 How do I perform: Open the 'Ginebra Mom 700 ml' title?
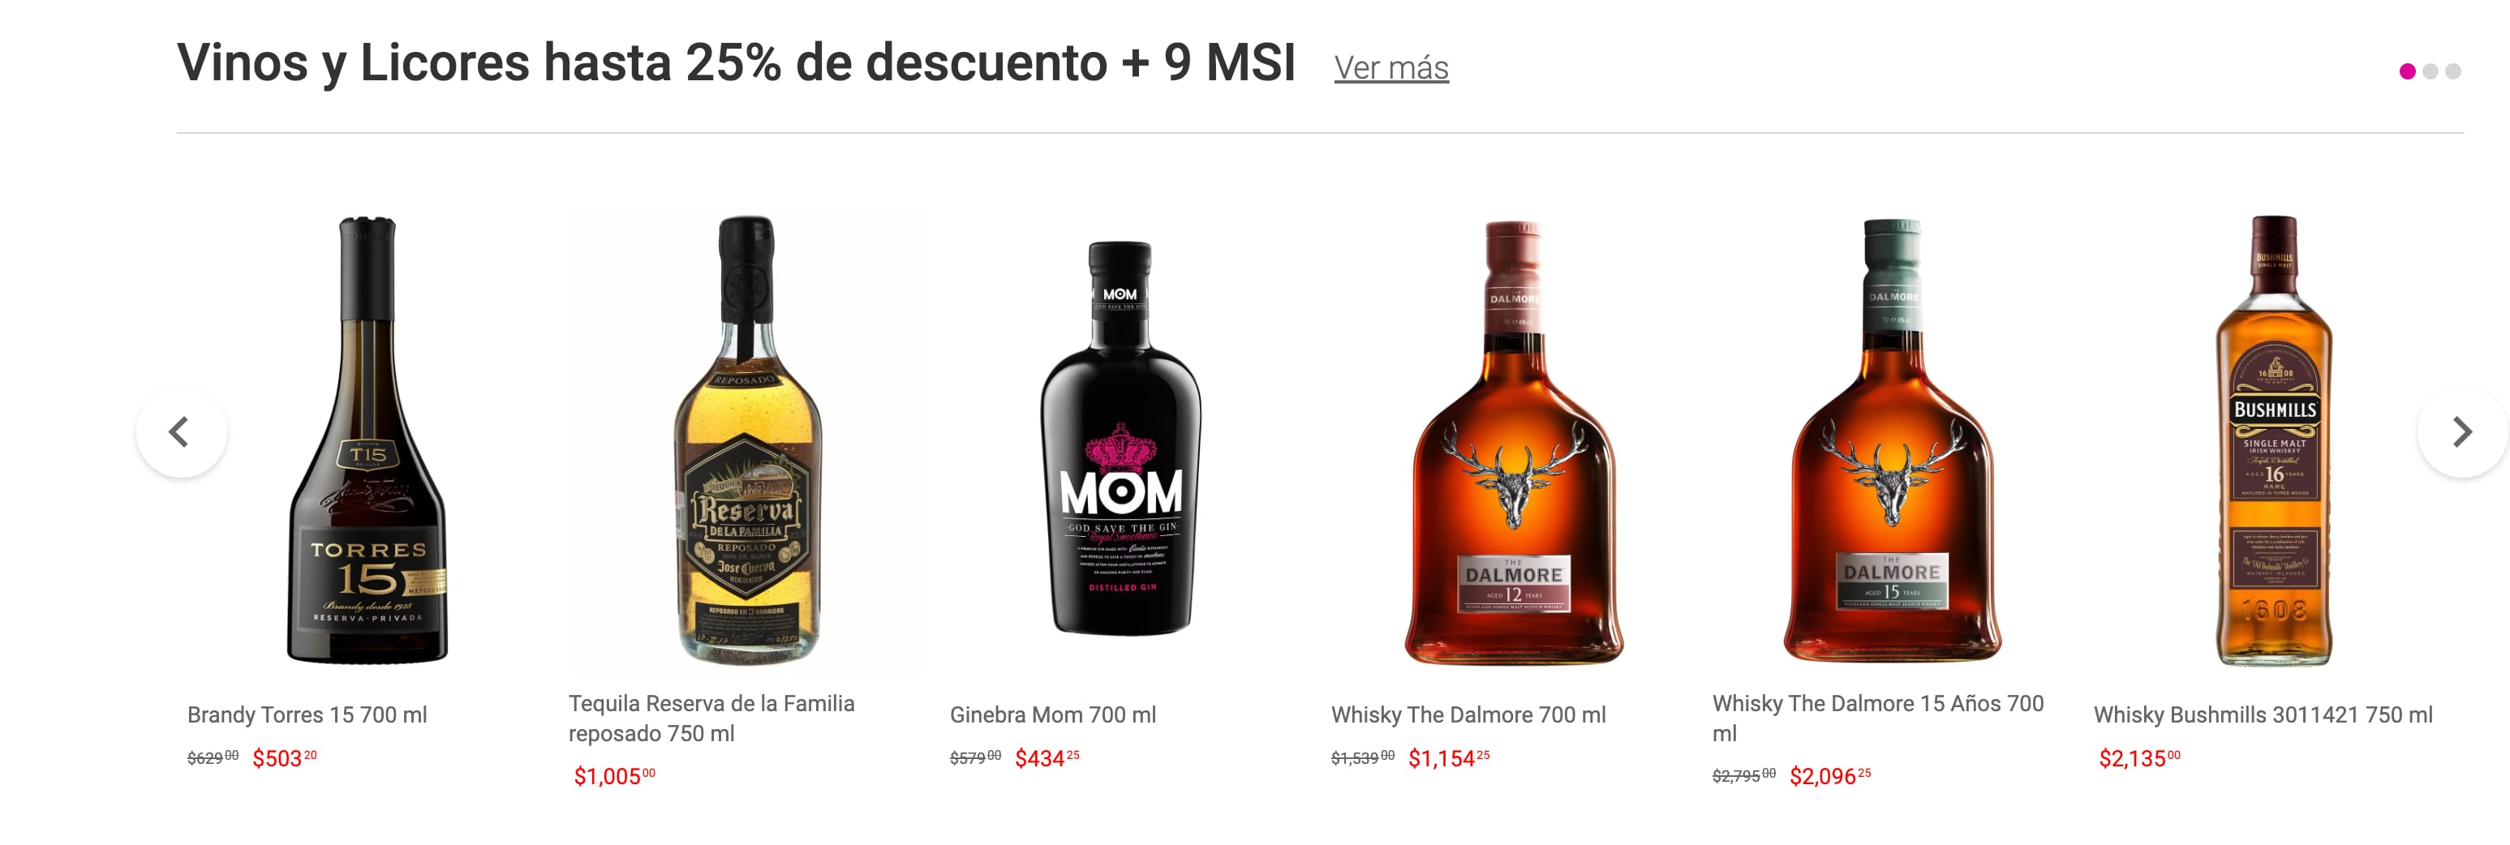1052,715
